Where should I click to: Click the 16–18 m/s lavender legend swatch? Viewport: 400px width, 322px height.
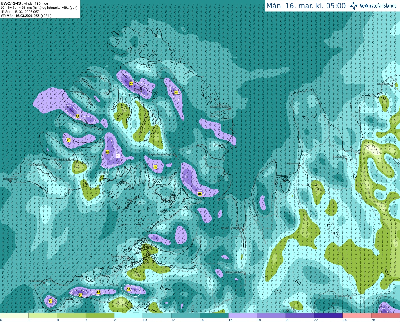[x=243, y=315]
